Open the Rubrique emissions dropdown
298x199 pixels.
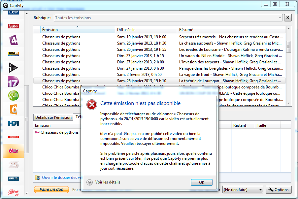point(280,17)
